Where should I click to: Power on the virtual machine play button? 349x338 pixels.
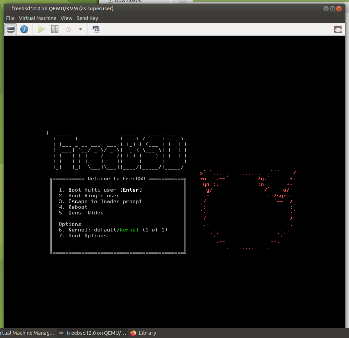[41, 30]
